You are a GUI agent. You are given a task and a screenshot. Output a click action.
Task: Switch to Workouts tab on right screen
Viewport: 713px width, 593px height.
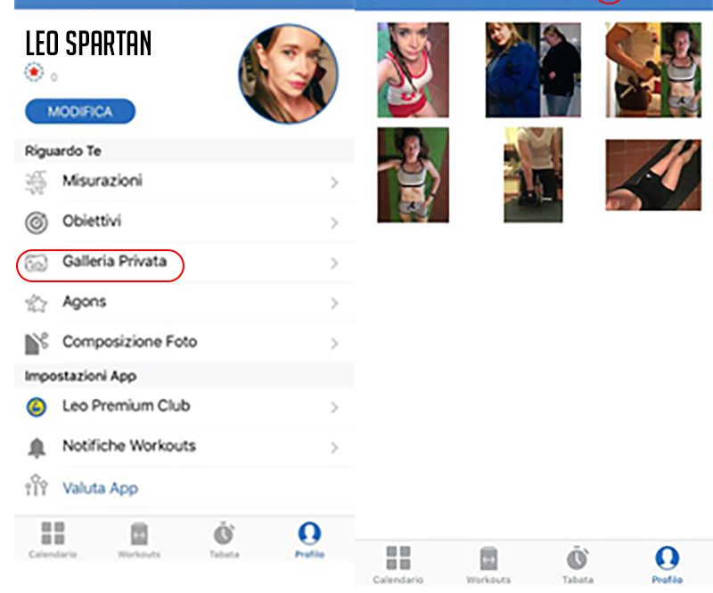(x=488, y=565)
